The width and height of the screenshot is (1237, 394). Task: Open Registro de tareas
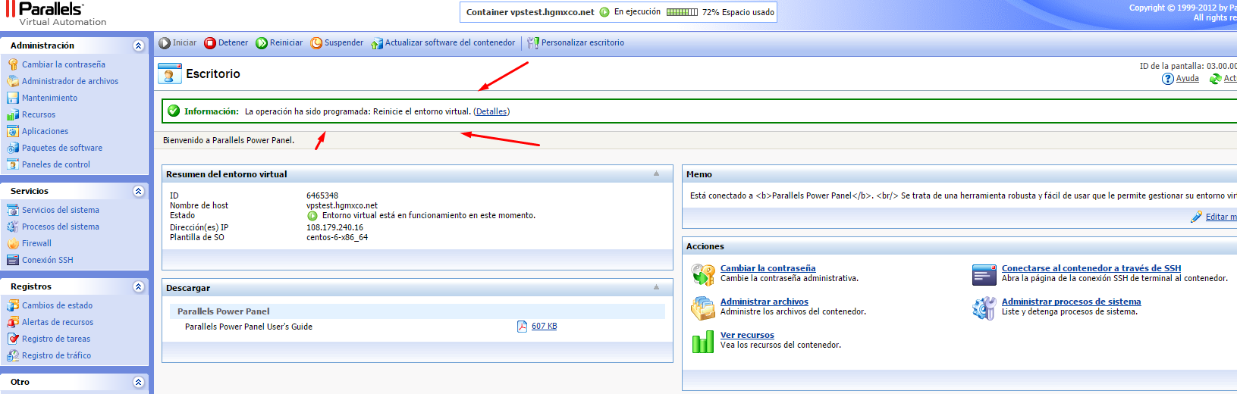(56, 339)
